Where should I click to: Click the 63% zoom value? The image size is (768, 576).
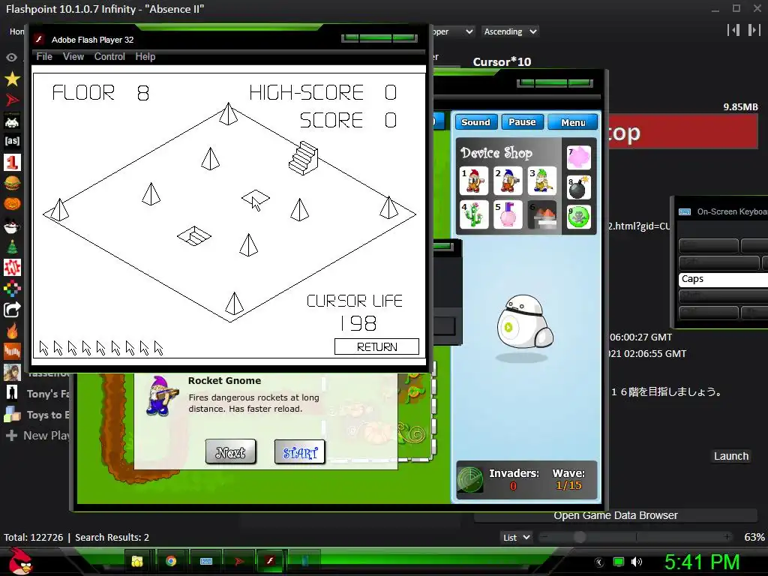tap(754, 537)
